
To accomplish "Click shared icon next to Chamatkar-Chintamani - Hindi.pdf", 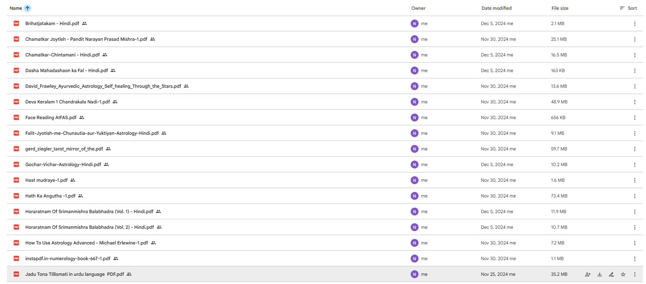I will click(105, 55).
